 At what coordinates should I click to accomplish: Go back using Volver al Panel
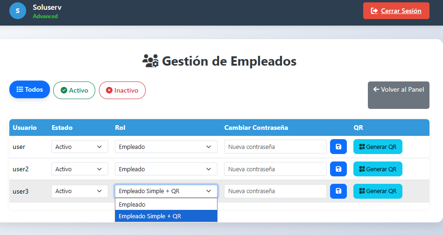pyautogui.click(x=398, y=95)
